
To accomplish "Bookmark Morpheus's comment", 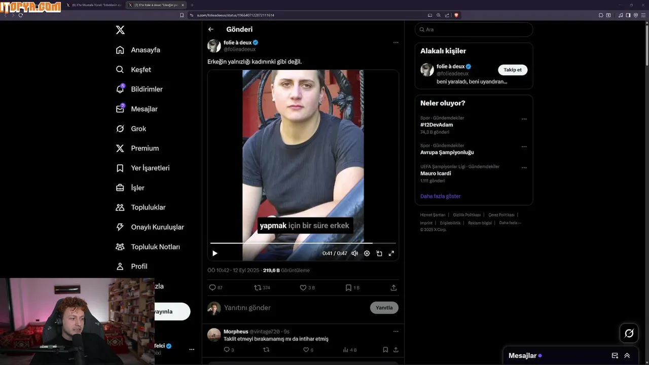I will point(385,350).
